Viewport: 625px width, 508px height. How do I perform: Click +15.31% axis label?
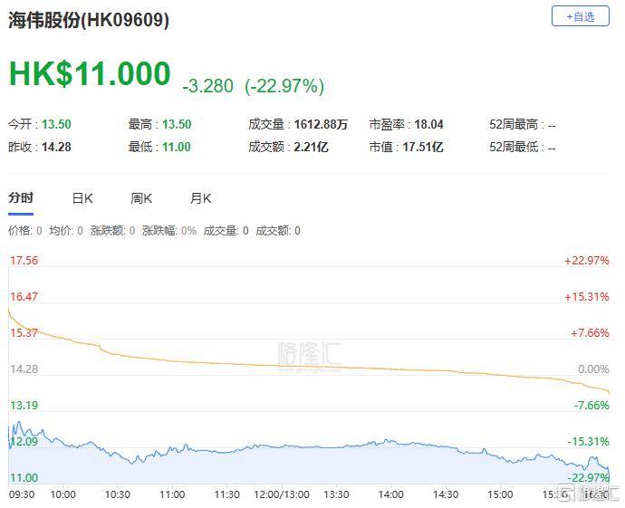[x=587, y=297]
